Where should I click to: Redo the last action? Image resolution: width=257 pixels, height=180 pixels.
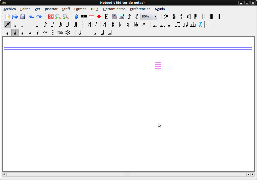(x=39, y=16)
